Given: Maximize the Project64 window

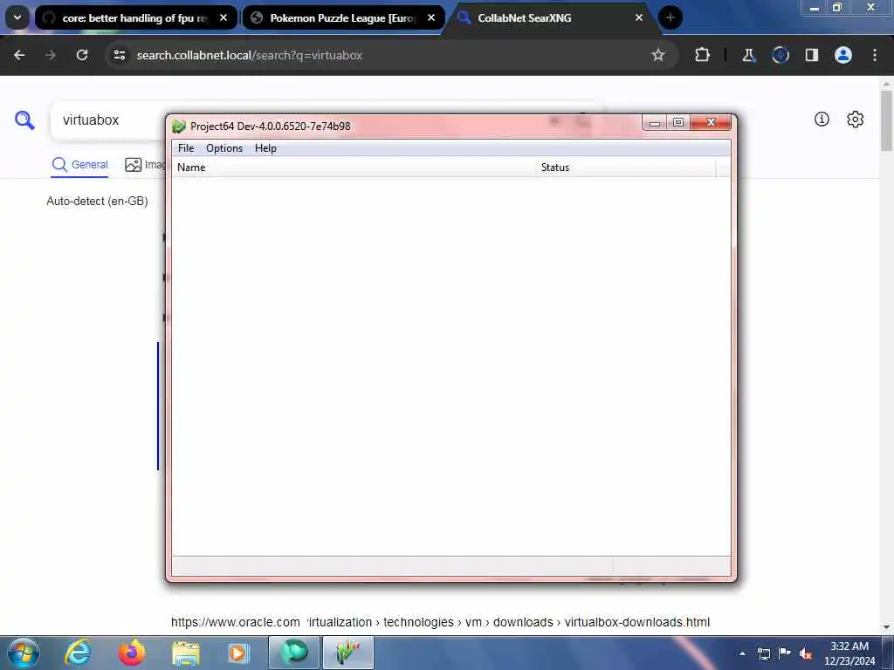Looking at the screenshot, I should tap(678, 122).
